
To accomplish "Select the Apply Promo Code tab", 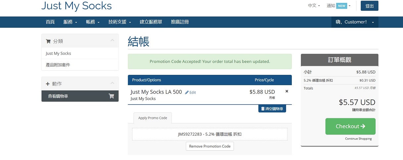I will (x=153, y=118).
